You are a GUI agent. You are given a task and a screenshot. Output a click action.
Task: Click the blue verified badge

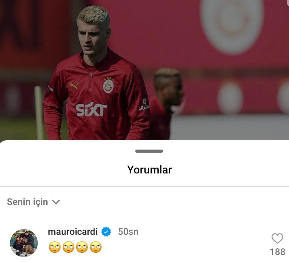(106, 232)
